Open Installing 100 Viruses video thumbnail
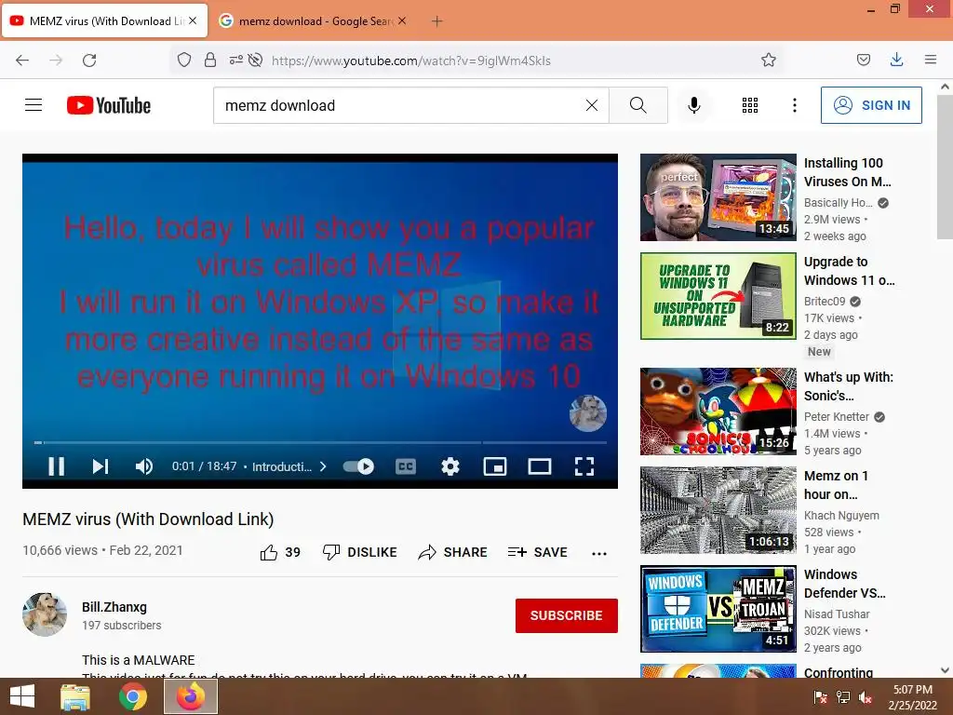953x715 pixels. pos(718,197)
